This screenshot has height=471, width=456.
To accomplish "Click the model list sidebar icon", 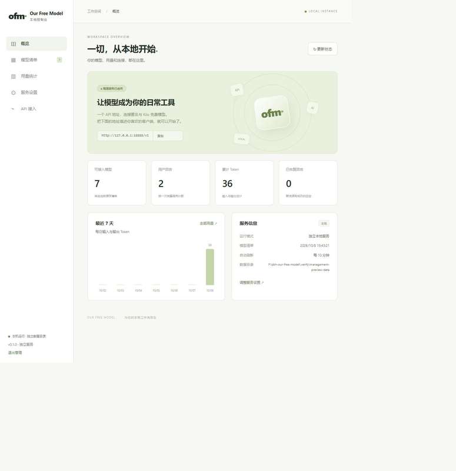I will 13,60.
